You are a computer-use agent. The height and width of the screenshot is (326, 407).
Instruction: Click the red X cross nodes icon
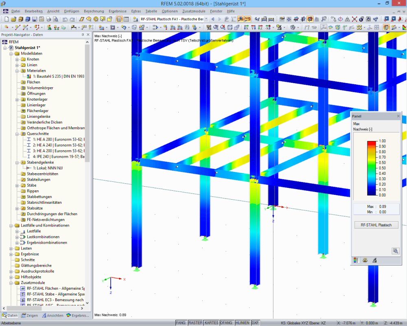click(354, 19)
